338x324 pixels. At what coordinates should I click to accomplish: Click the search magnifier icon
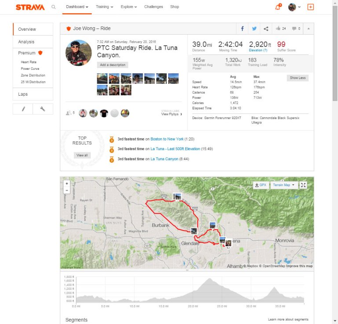pyautogui.click(x=53, y=7)
